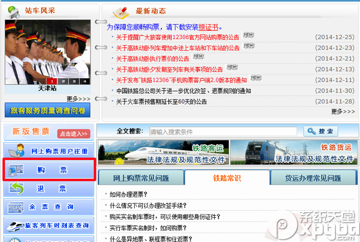Viewport: 360px width, 242px height.
Task: Click the date (2014-11-28)
Action: 335,101
